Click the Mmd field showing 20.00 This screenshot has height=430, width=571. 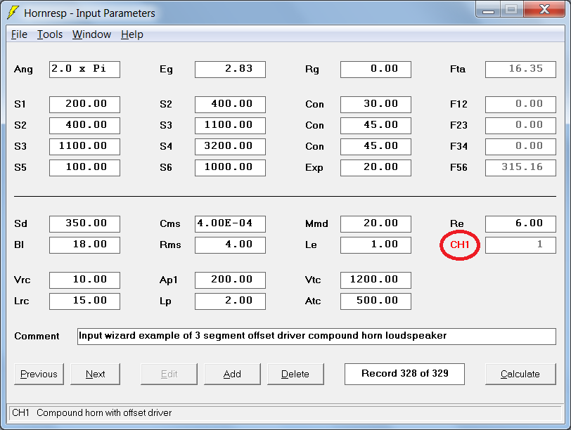click(x=376, y=224)
